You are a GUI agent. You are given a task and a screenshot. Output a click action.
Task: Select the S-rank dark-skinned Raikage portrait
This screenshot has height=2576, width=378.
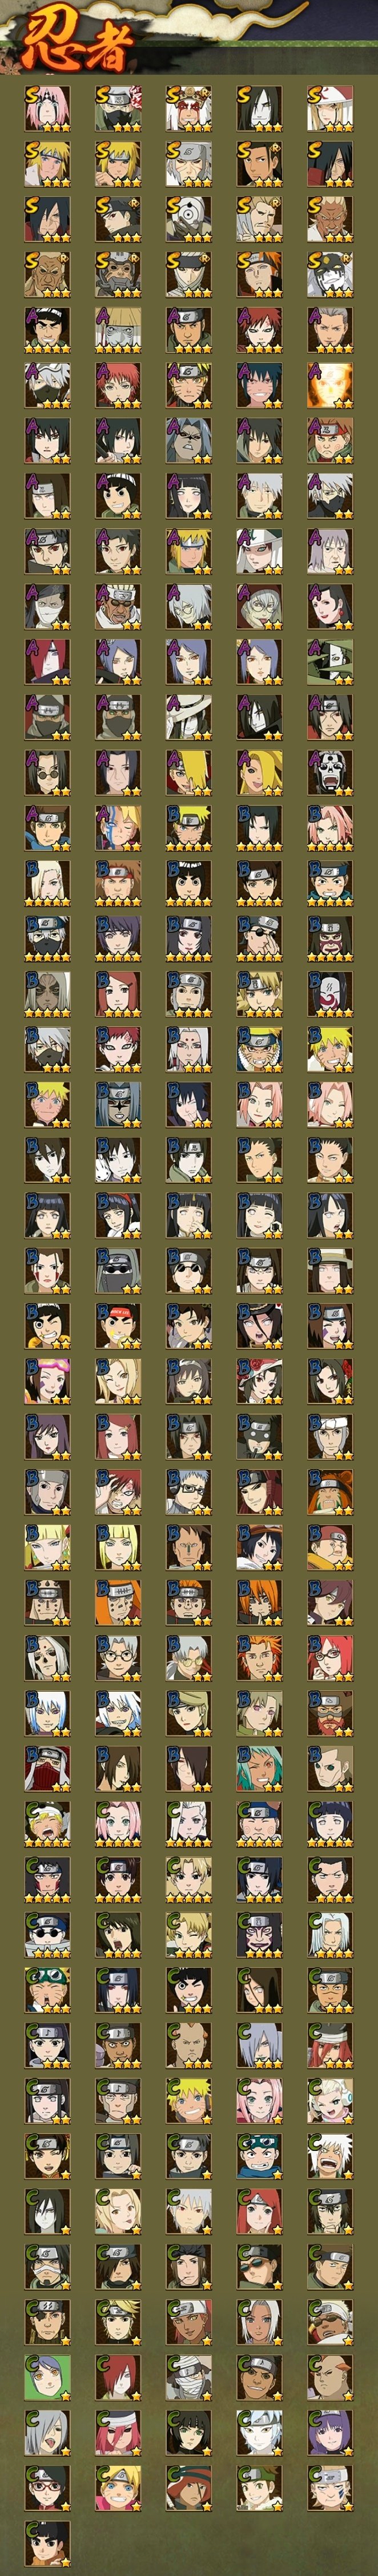pyautogui.click(x=329, y=220)
